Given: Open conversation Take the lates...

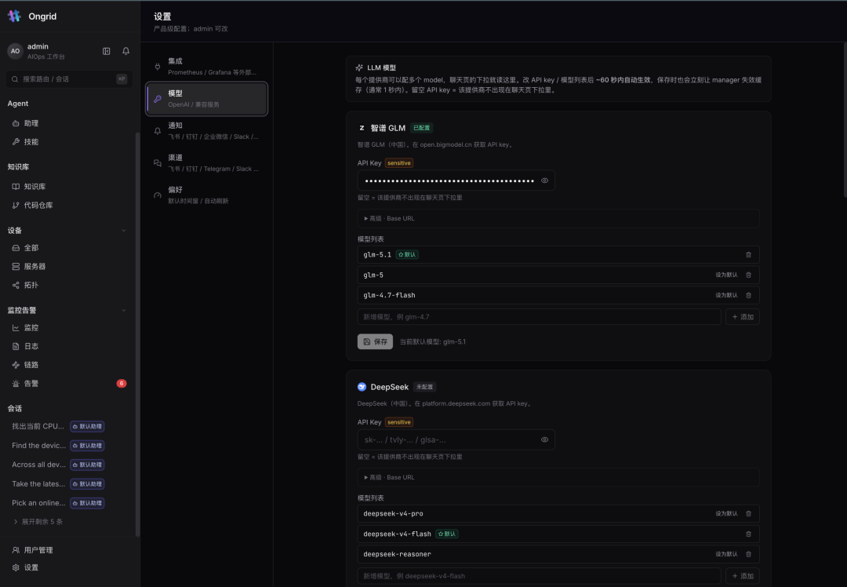Looking at the screenshot, I should point(38,483).
